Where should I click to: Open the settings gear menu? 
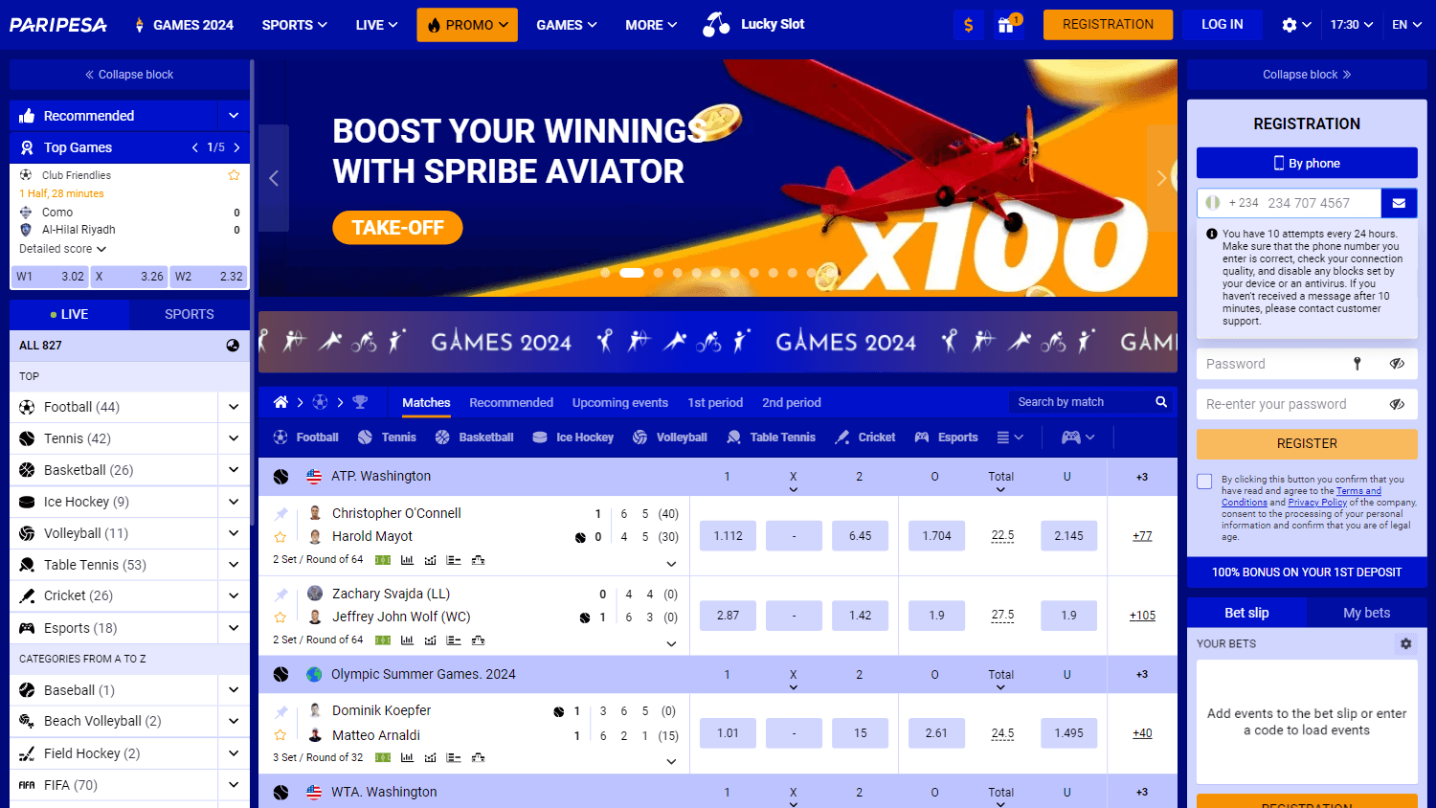click(1290, 25)
